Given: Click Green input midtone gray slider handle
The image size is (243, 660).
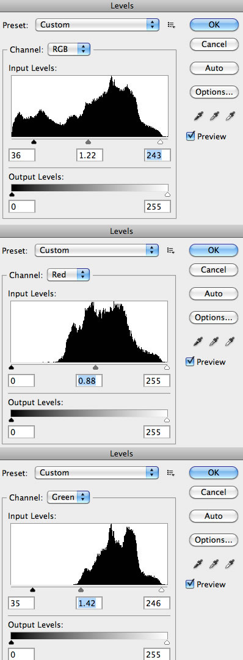Looking at the screenshot, I should pyautogui.click(x=81, y=590).
